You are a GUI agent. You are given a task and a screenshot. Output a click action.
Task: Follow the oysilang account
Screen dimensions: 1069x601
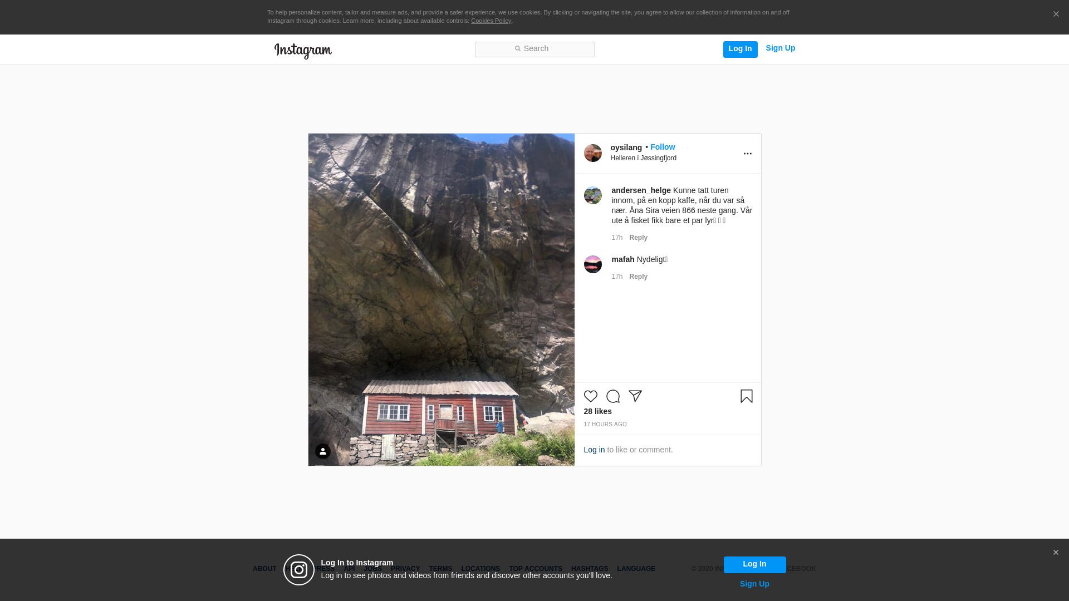(663, 147)
